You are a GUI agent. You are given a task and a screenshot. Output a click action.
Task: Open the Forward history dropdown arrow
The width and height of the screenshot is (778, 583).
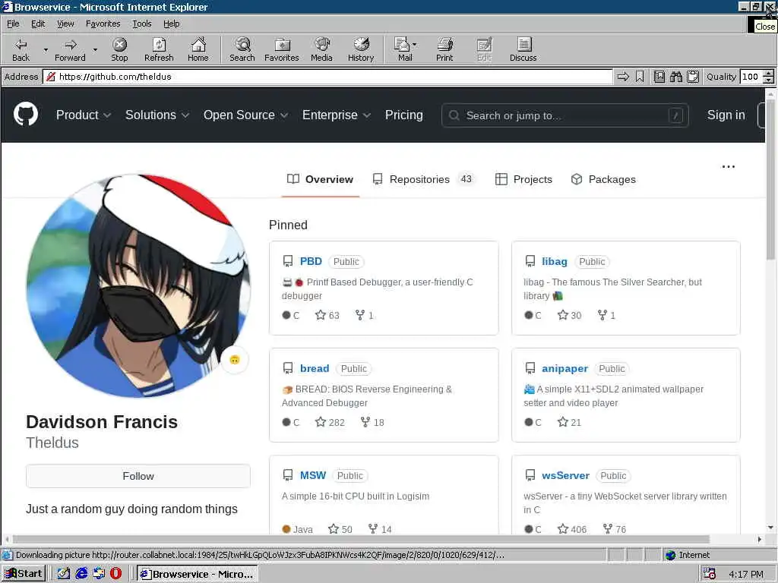(x=95, y=49)
